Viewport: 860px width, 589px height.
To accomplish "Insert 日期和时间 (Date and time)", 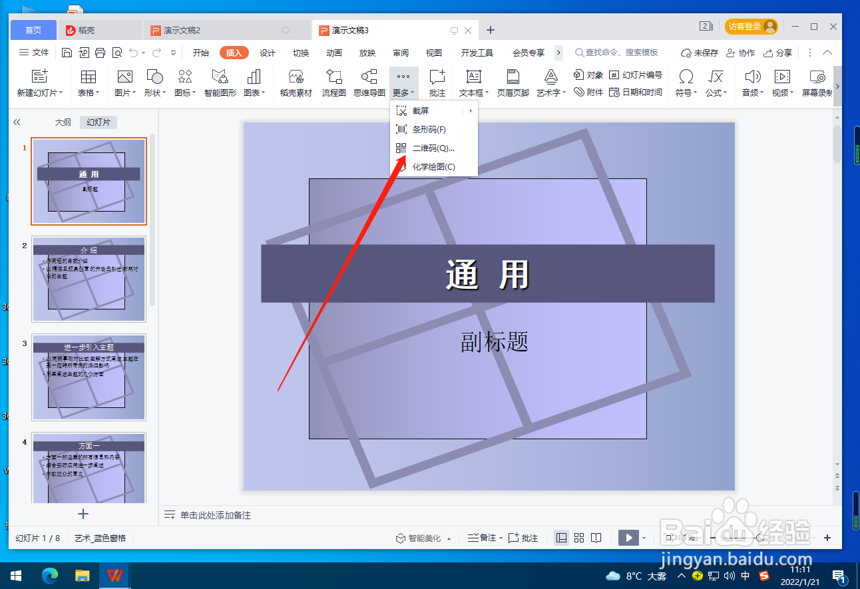I will (636, 93).
